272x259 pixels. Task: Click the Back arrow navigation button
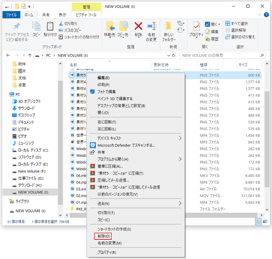click(8, 55)
